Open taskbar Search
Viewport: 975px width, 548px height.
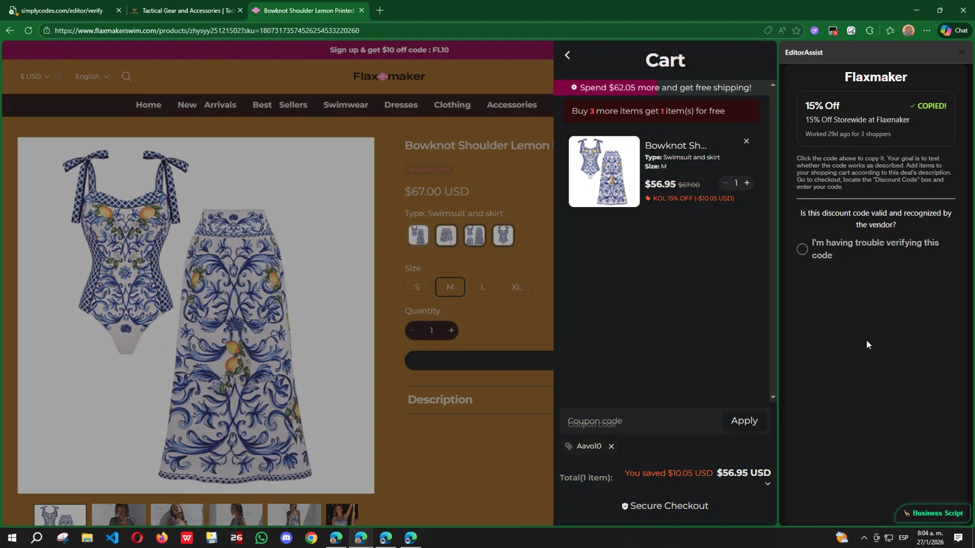coord(36,538)
